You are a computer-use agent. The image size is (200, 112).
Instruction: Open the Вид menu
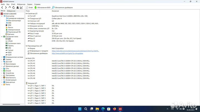(x=8, y=4)
